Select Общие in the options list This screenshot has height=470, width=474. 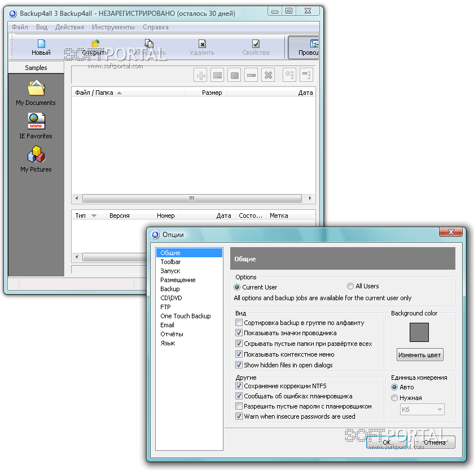tap(189, 253)
